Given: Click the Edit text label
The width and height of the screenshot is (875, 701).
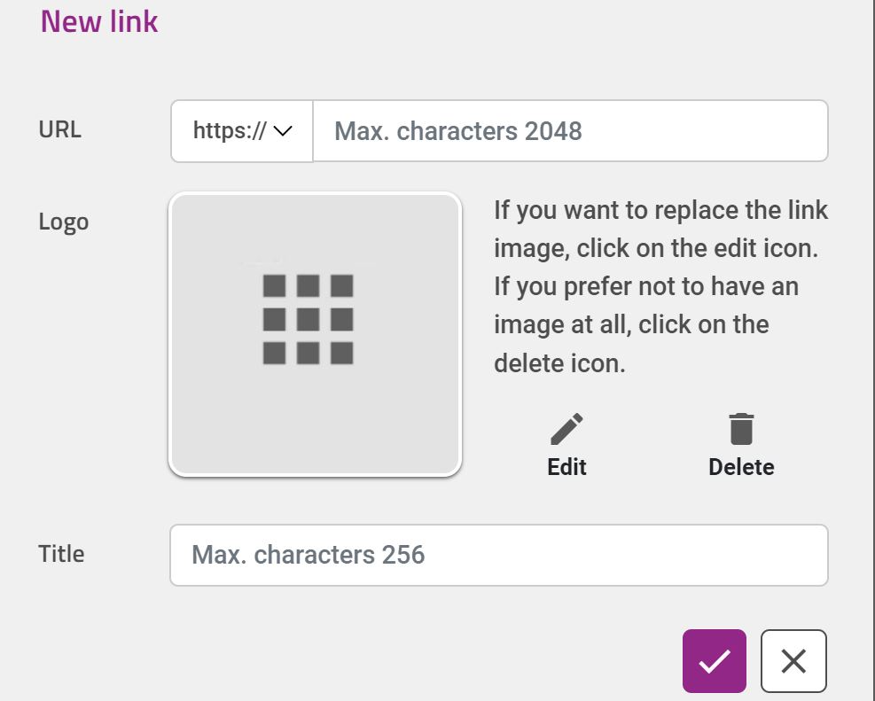Looking at the screenshot, I should click(566, 467).
